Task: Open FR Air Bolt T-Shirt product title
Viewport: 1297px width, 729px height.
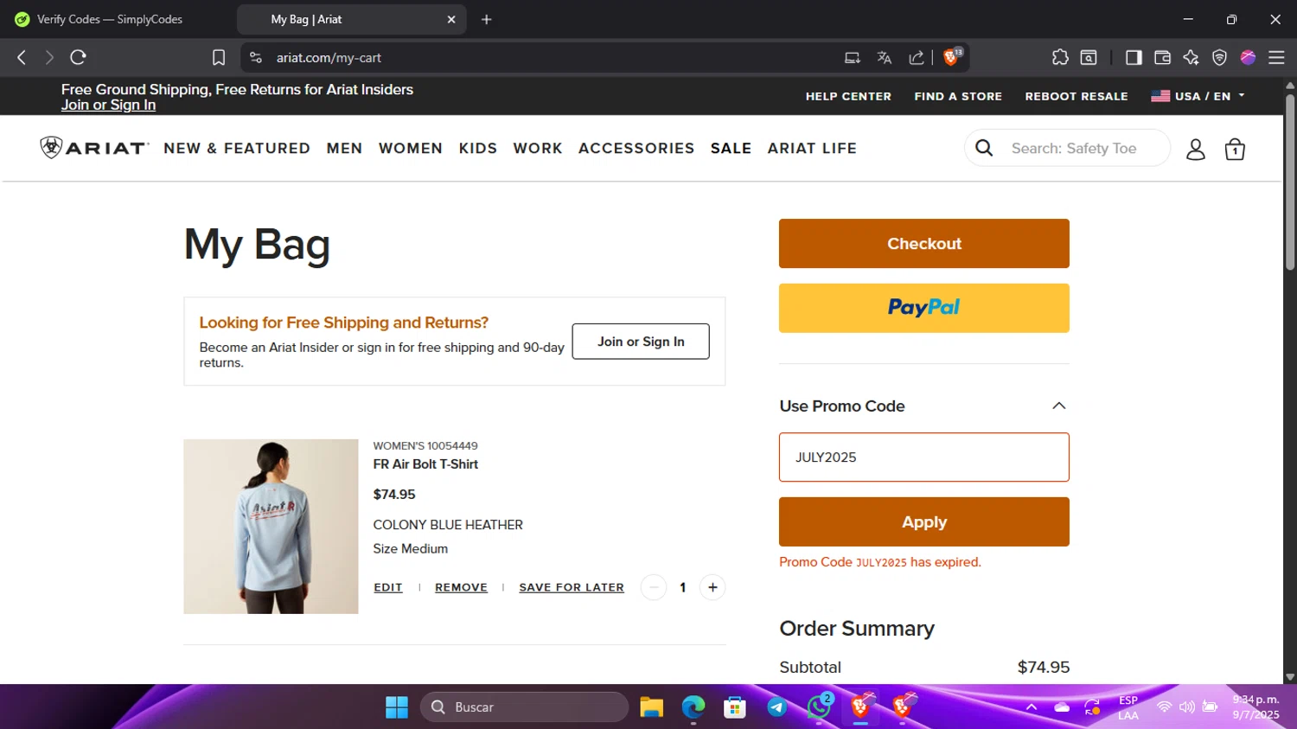Action: point(425,464)
